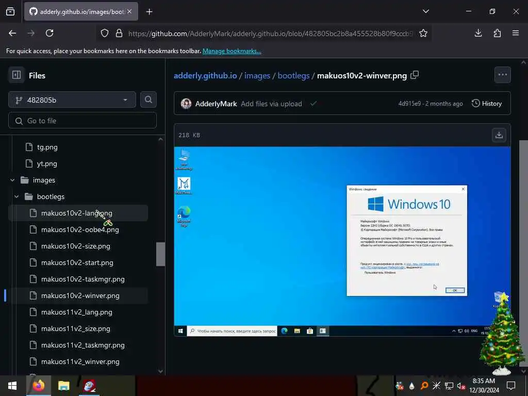Viewport: 528px width, 396px height.
Task: Open yt.png in file tree
Action: tap(47, 163)
